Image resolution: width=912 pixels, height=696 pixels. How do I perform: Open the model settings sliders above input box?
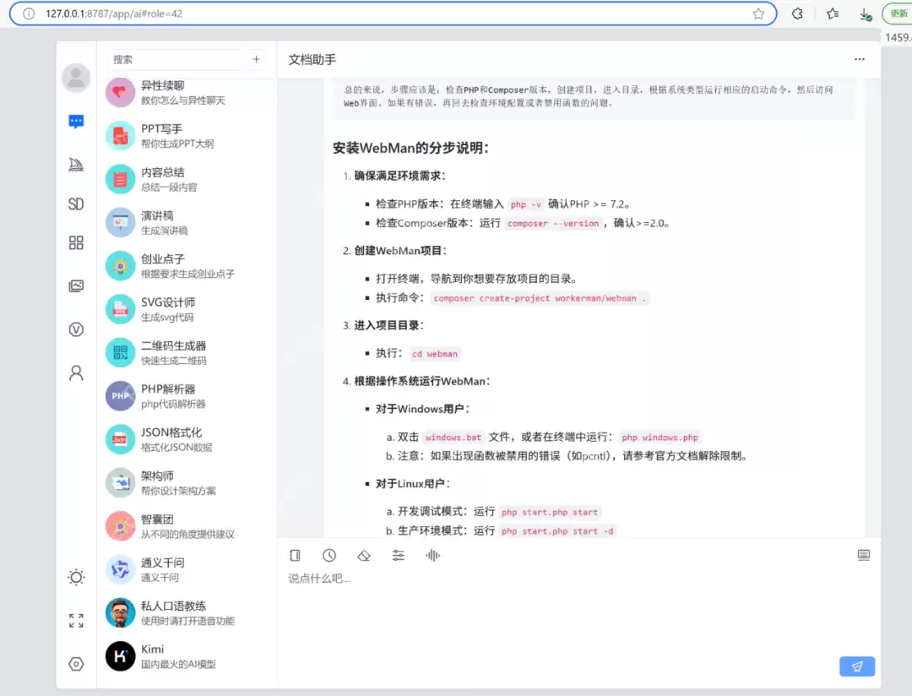(398, 555)
